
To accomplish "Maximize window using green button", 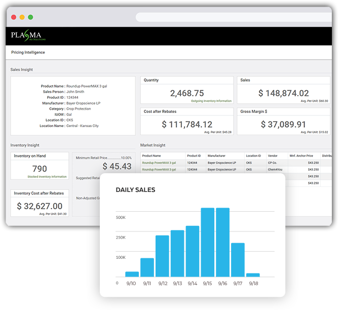I will pyautogui.click(x=30, y=17).
